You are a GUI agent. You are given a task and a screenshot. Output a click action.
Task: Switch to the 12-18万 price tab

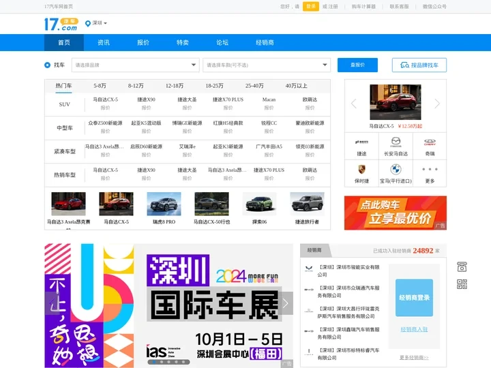[175, 86]
